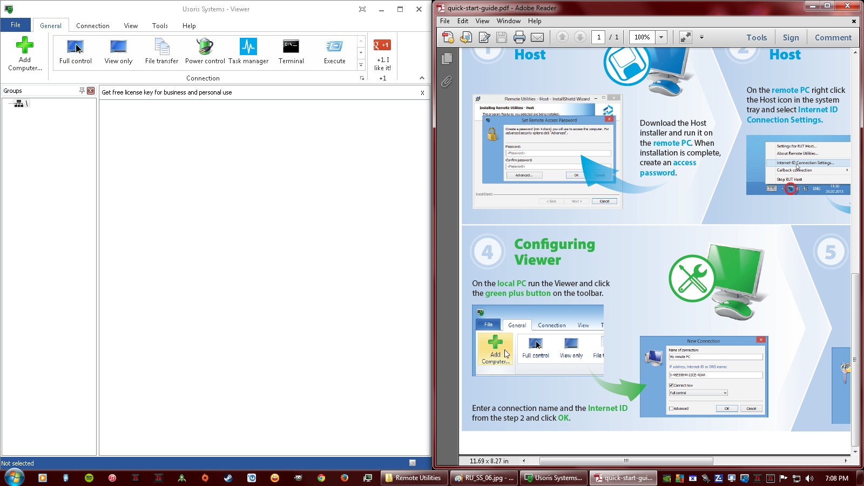Click the green Add Computer plus icon

24,45
